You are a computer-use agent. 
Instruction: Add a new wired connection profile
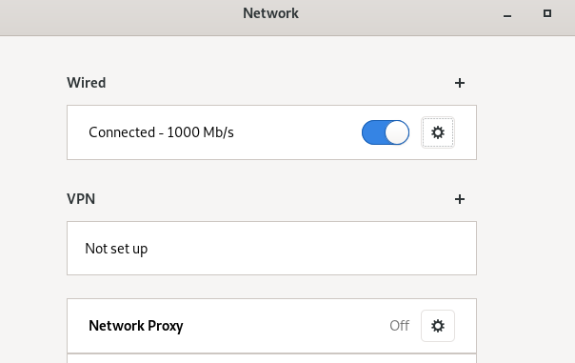460,83
